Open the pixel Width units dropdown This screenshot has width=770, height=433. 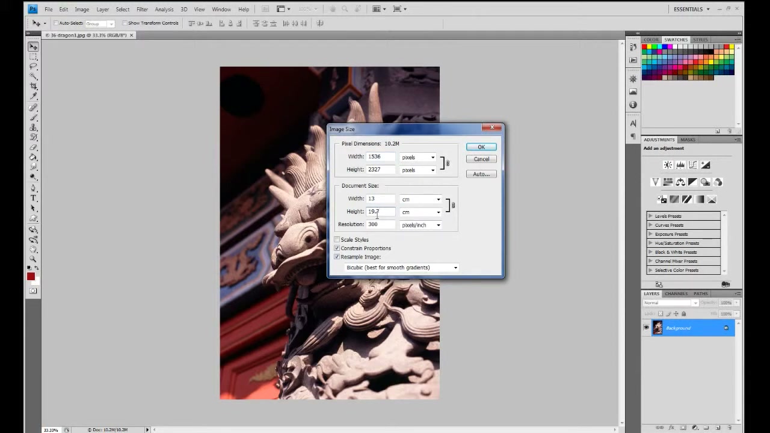418,157
